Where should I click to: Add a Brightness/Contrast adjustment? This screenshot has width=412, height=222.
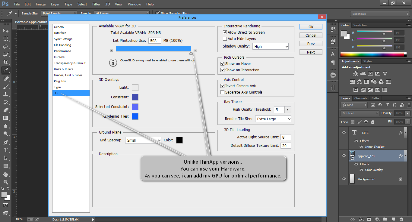pyautogui.click(x=356, y=73)
